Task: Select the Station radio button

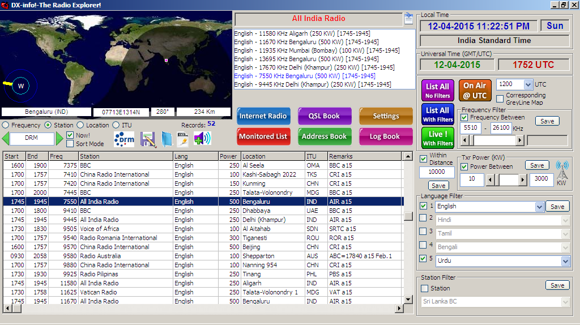Action: [x=48, y=125]
